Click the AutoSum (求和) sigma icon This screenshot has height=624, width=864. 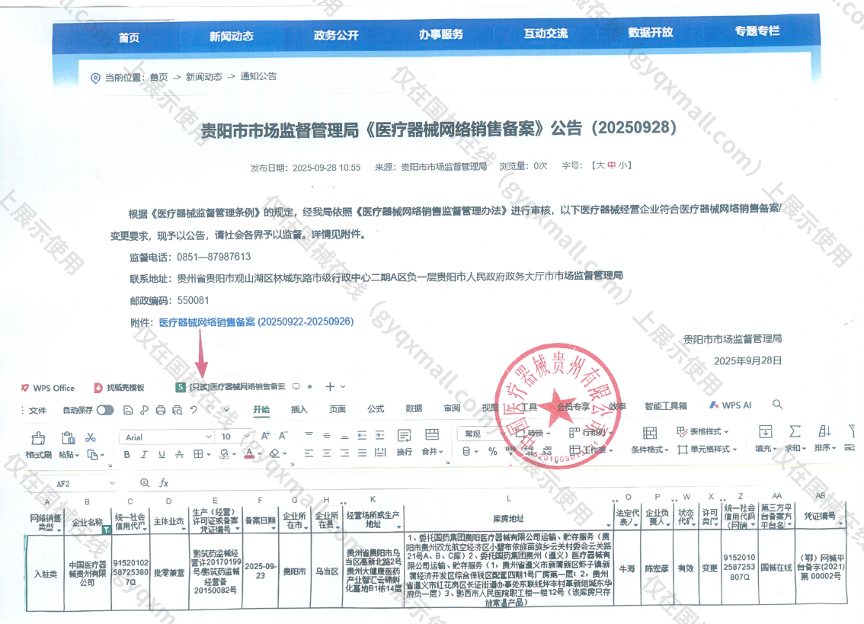[795, 431]
